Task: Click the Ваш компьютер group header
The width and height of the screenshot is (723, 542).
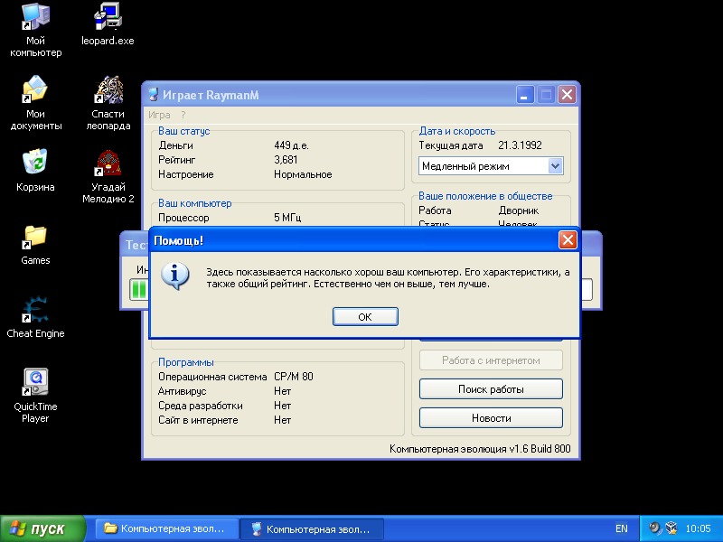Action: click(x=194, y=203)
